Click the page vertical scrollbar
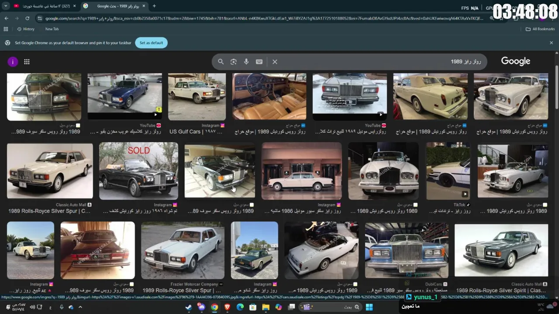 (x=556, y=87)
